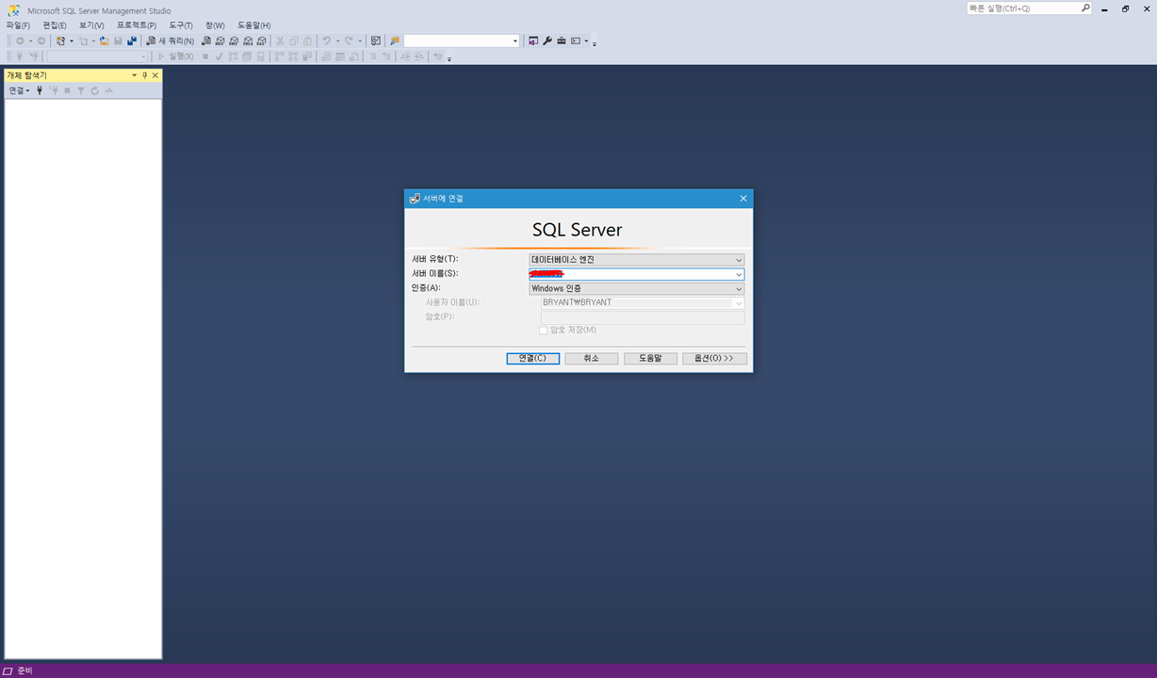Click the Database Engine Query icon after 새 쿼리
Screen dimensions: 1157x678
[x=206, y=41]
